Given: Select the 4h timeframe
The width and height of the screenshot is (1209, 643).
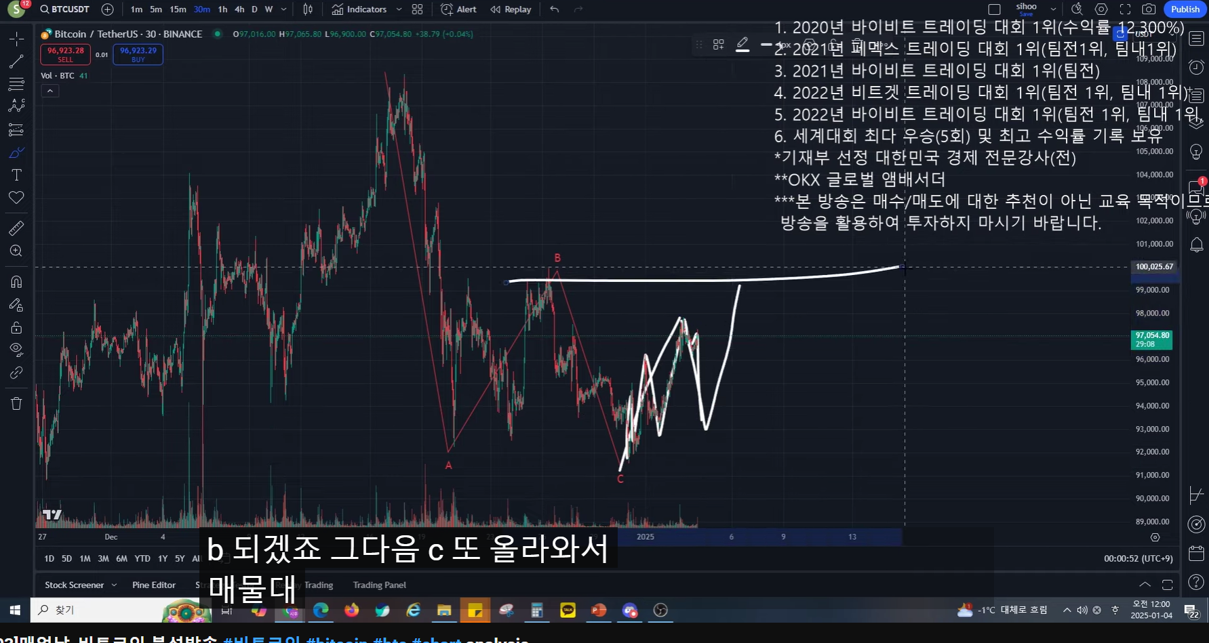Looking at the screenshot, I should click(239, 9).
